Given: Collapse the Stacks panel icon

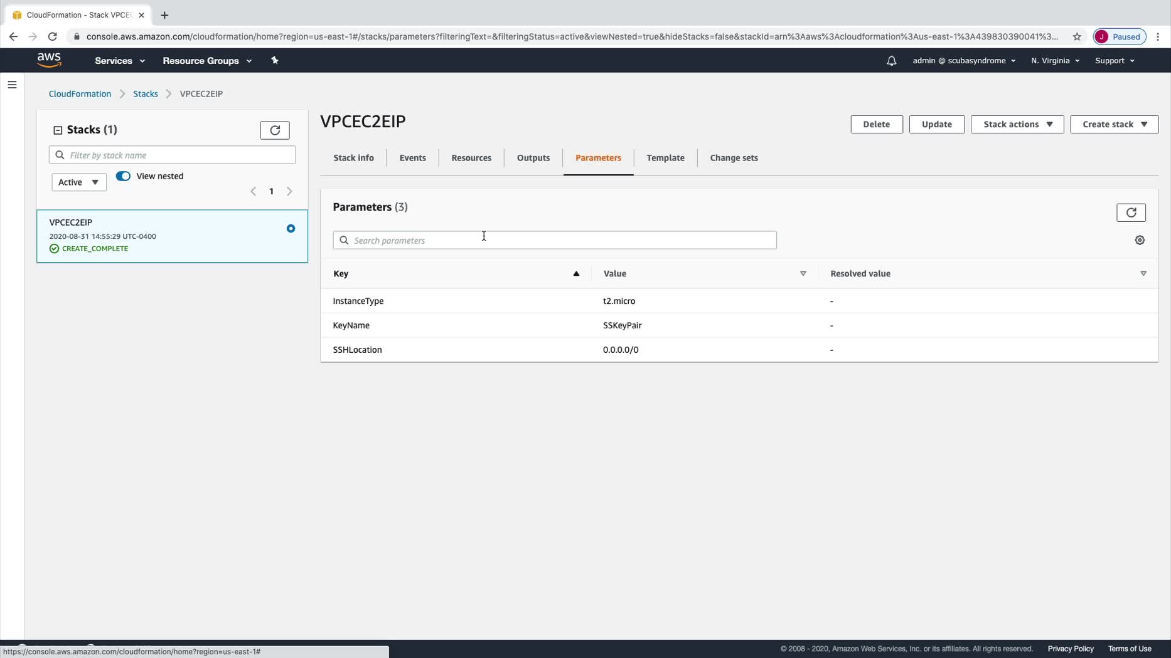Looking at the screenshot, I should tap(58, 130).
